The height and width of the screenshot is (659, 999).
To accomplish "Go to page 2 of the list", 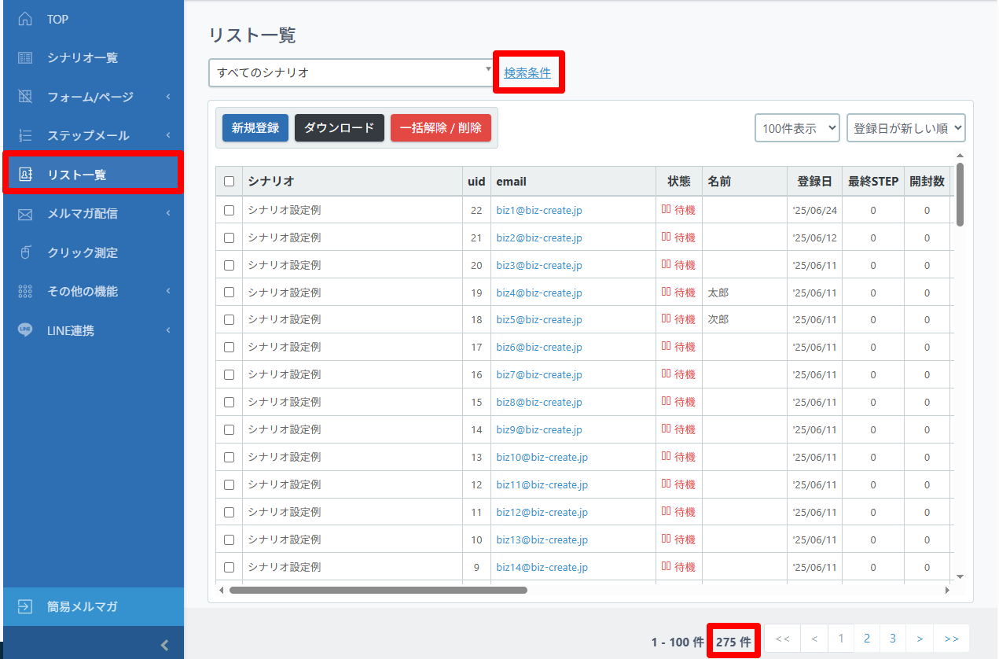I will tap(867, 639).
